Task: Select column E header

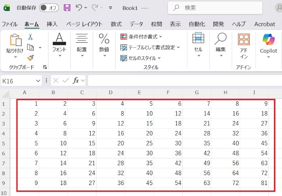Action: coord(139,93)
